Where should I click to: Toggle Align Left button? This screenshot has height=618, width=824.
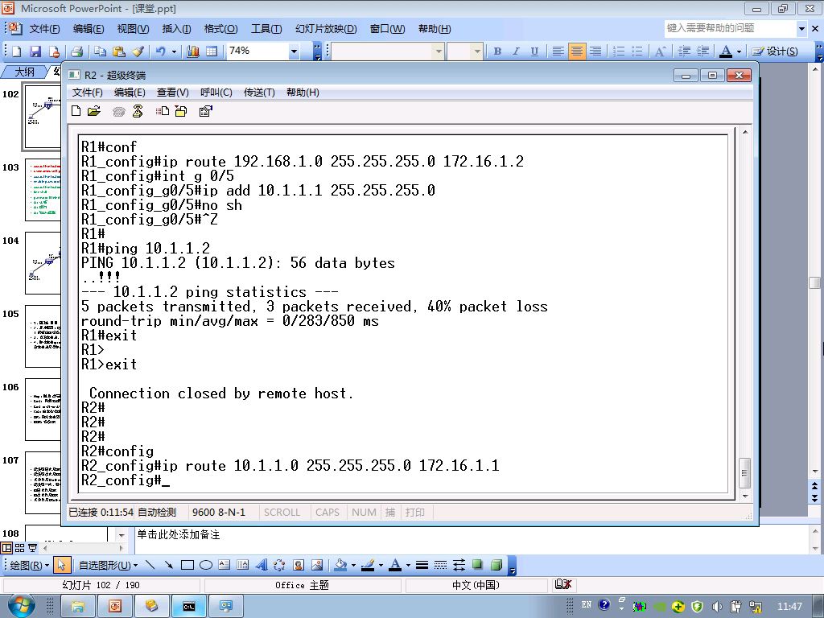pos(558,51)
